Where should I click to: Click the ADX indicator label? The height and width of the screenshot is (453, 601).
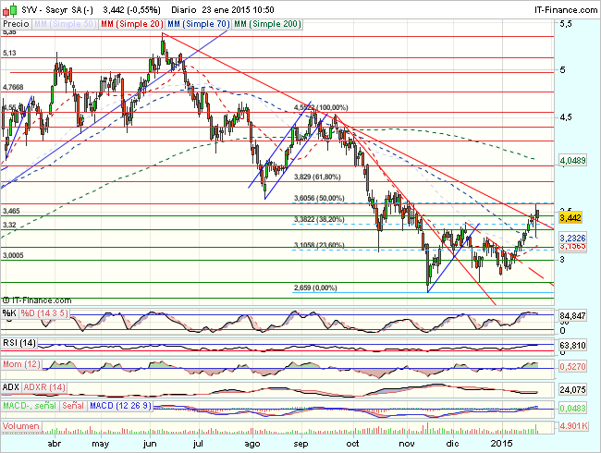[11, 385]
